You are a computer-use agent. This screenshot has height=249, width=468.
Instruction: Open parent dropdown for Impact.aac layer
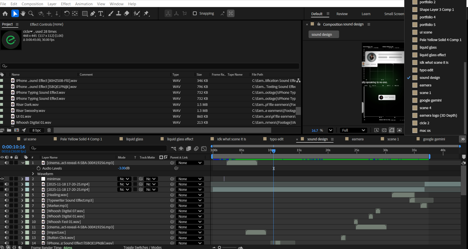(190, 232)
